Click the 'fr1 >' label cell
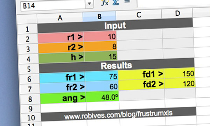 coord(62,77)
